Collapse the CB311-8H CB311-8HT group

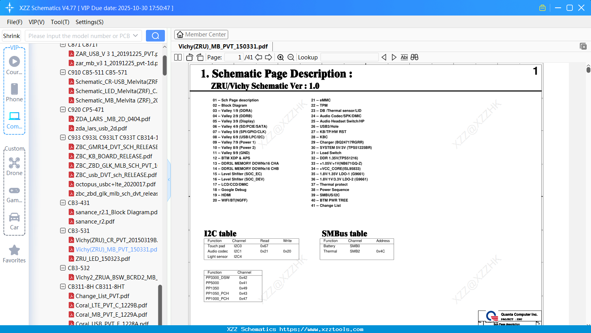click(63, 286)
